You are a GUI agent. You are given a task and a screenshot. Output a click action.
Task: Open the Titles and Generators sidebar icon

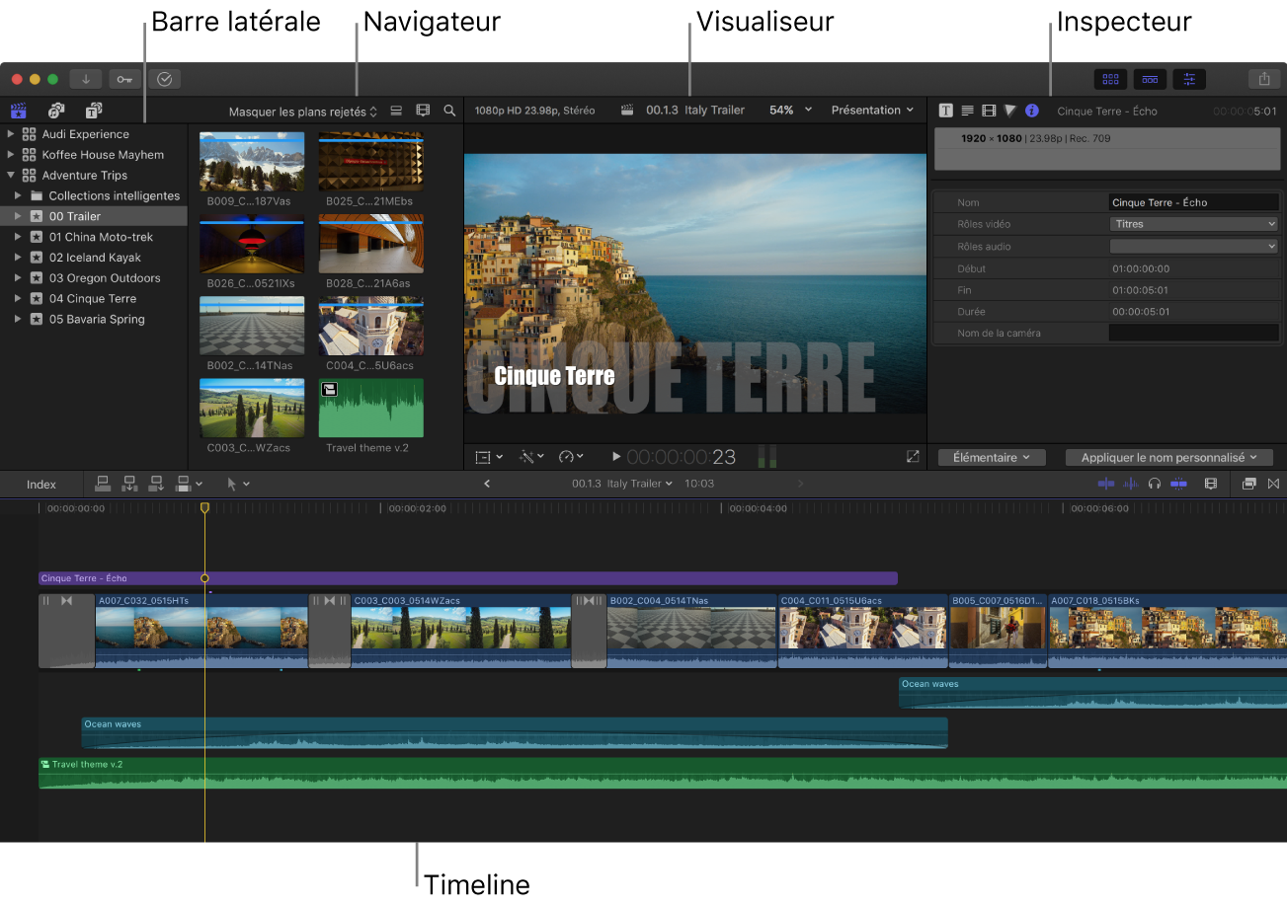tap(95, 110)
